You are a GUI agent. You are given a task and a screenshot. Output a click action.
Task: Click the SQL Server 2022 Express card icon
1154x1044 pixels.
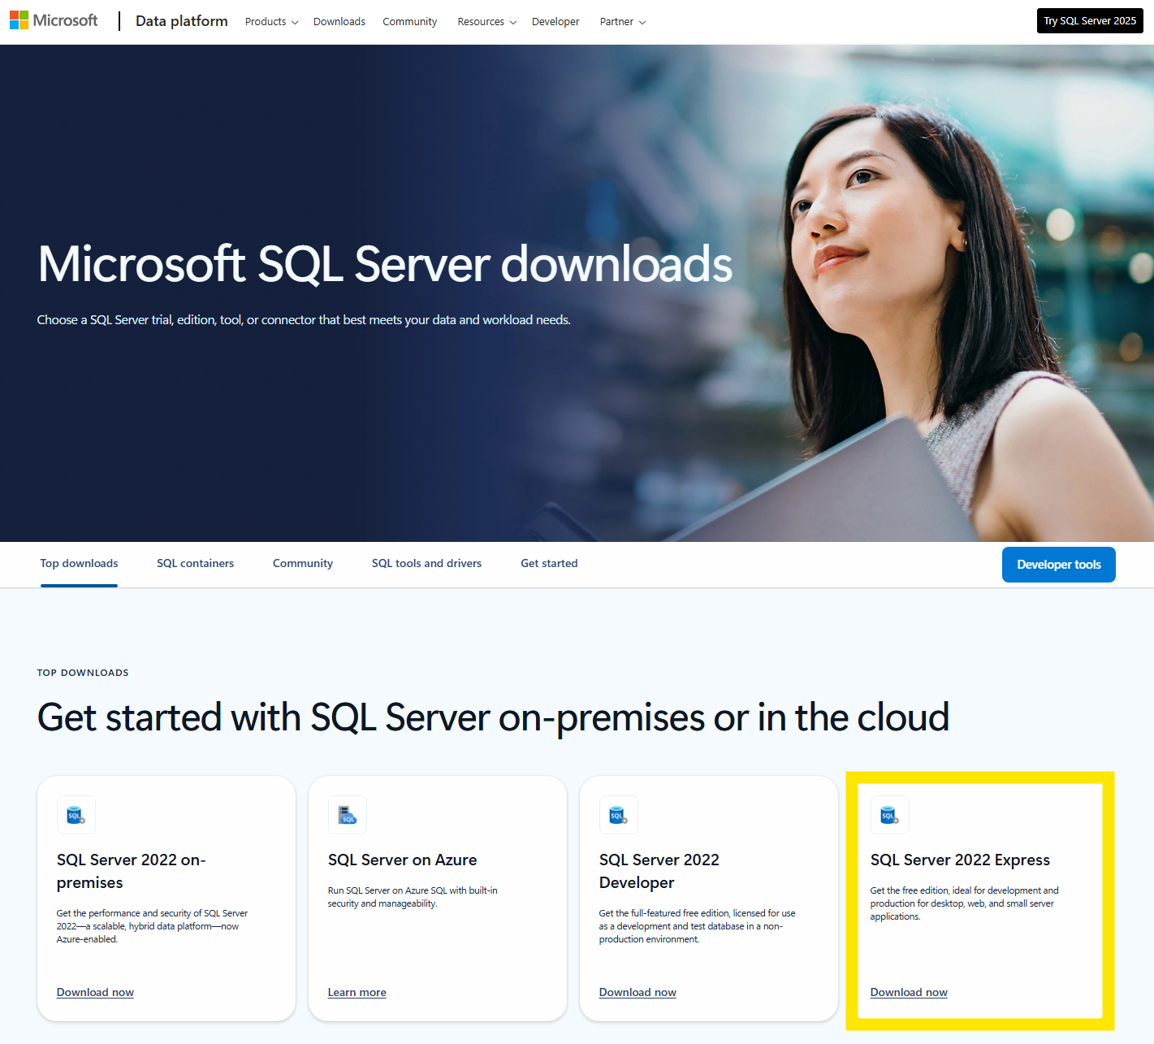890,815
